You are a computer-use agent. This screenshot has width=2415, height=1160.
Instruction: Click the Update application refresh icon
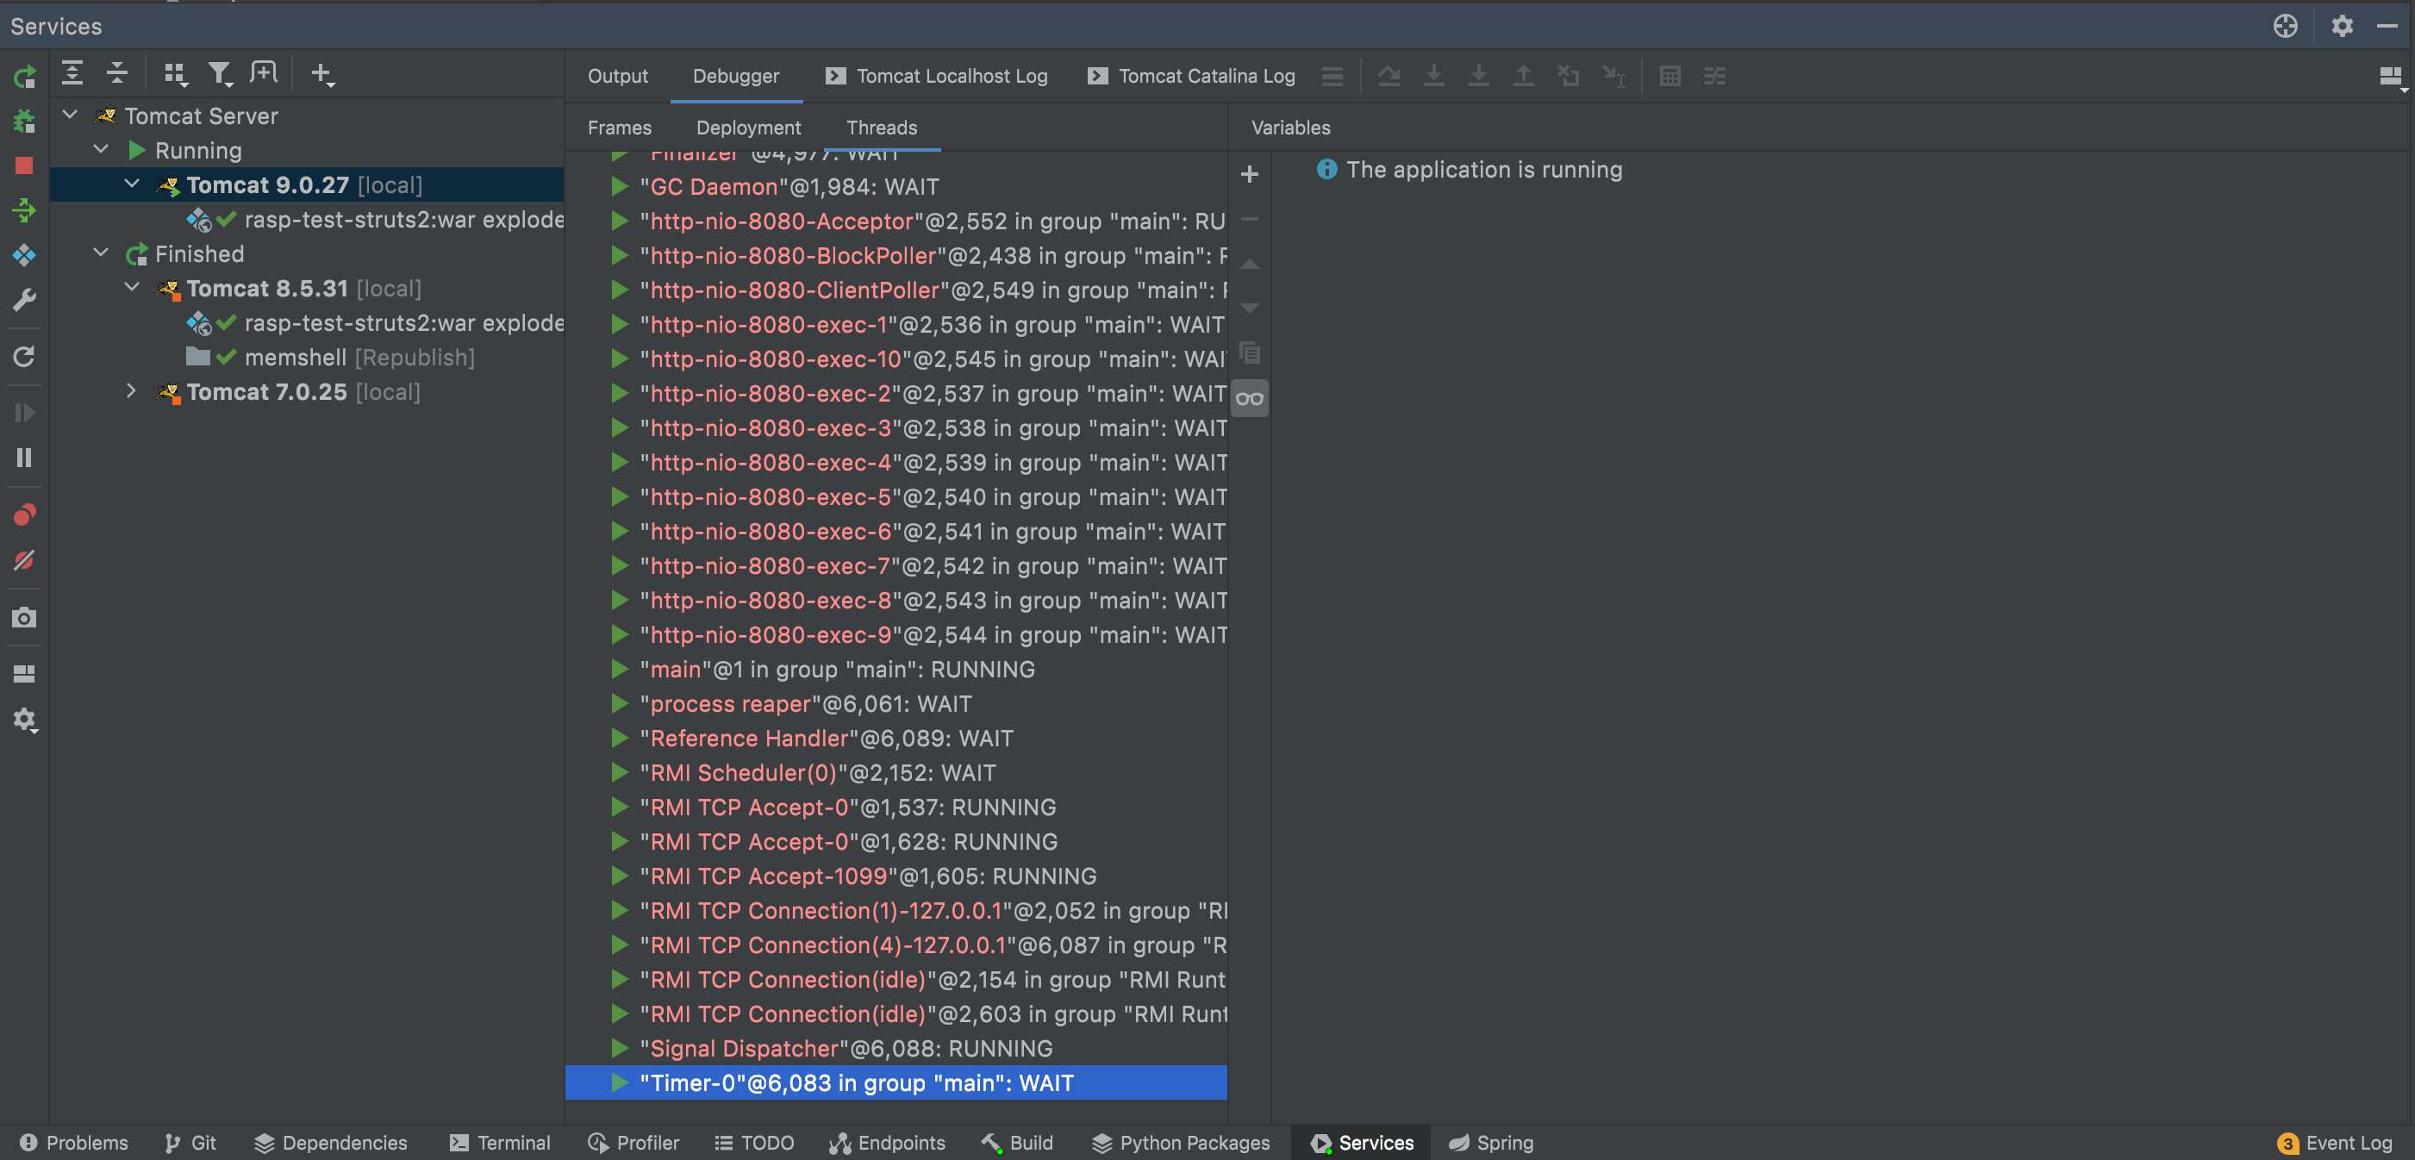(x=24, y=356)
